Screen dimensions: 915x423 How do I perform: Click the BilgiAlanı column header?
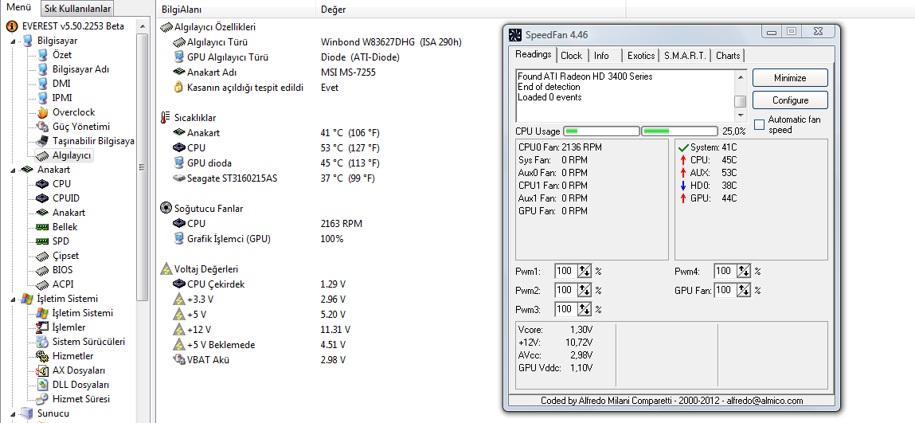[x=237, y=10]
